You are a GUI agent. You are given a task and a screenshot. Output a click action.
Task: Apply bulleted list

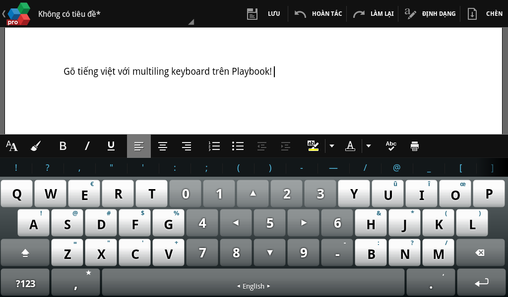coord(238,146)
